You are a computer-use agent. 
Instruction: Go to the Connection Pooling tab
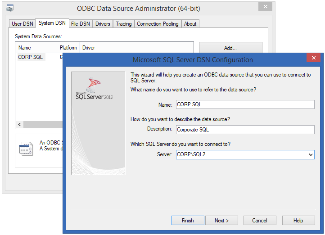[x=158, y=24]
